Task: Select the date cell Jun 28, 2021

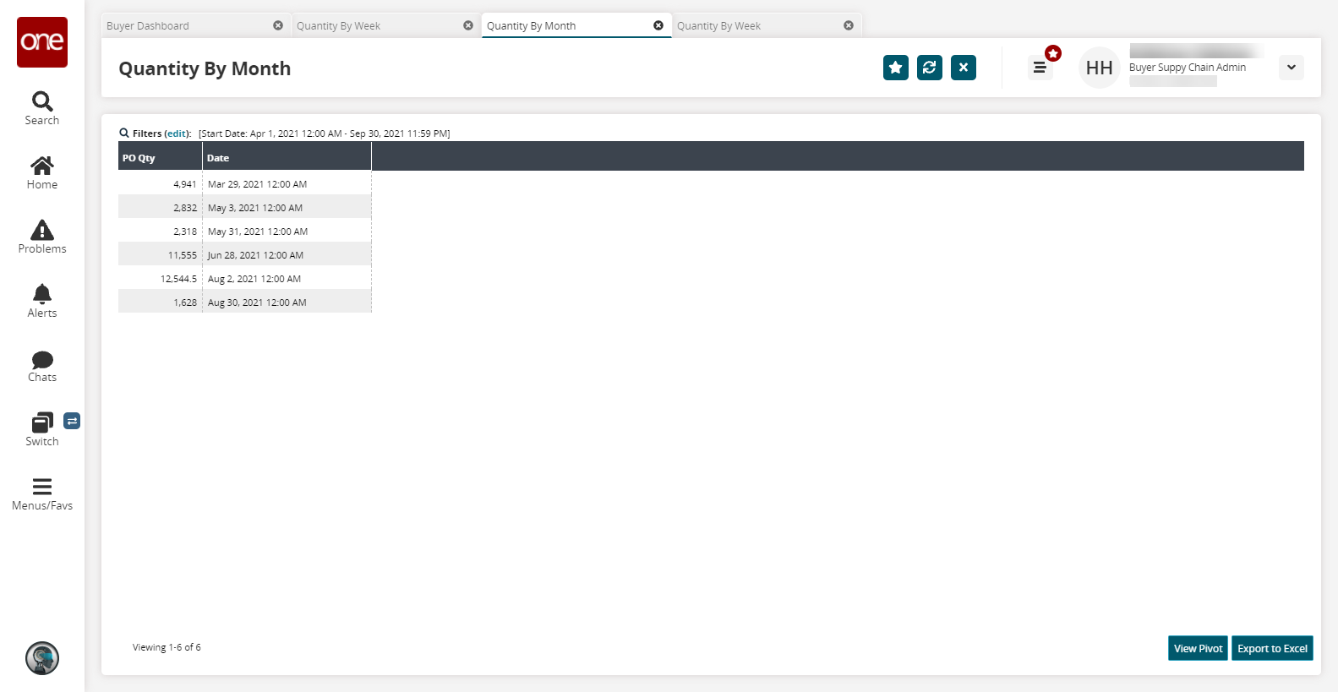Action: pyautogui.click(x=287, y=255)
